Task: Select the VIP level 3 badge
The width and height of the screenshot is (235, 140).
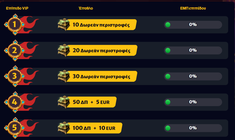Action: pyautogui.click(x=15, y=76)
